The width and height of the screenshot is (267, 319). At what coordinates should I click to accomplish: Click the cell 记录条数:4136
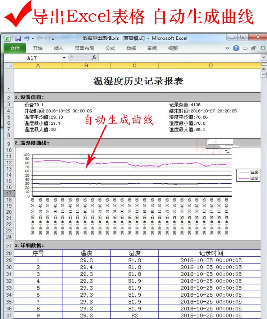click(185, 105)
